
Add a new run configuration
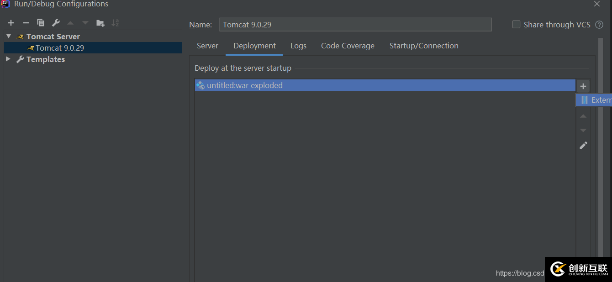pos(11,23)
